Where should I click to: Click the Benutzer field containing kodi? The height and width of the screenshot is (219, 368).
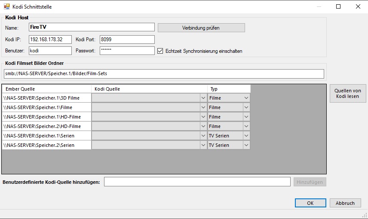(50, 51)
